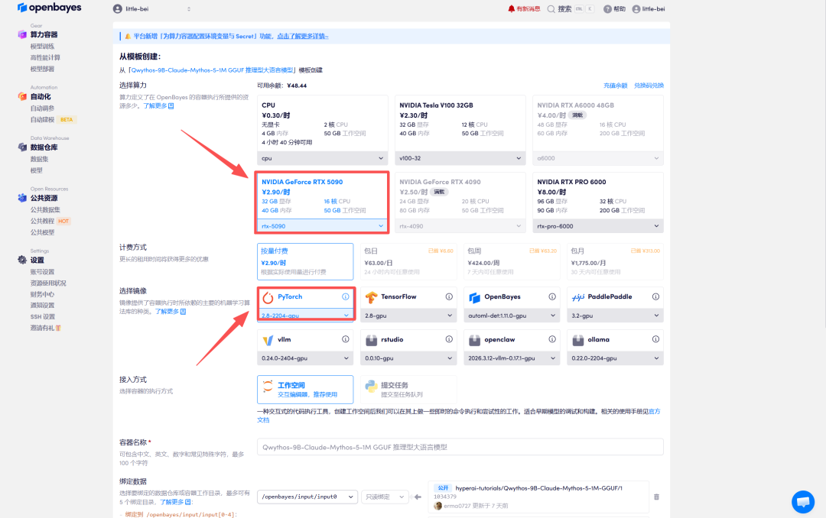Select 按量付费 billing option

(305, 261)
